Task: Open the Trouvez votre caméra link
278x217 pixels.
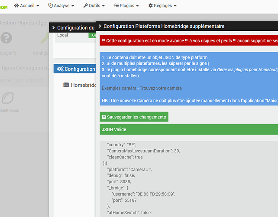Action: click(161, 88)
